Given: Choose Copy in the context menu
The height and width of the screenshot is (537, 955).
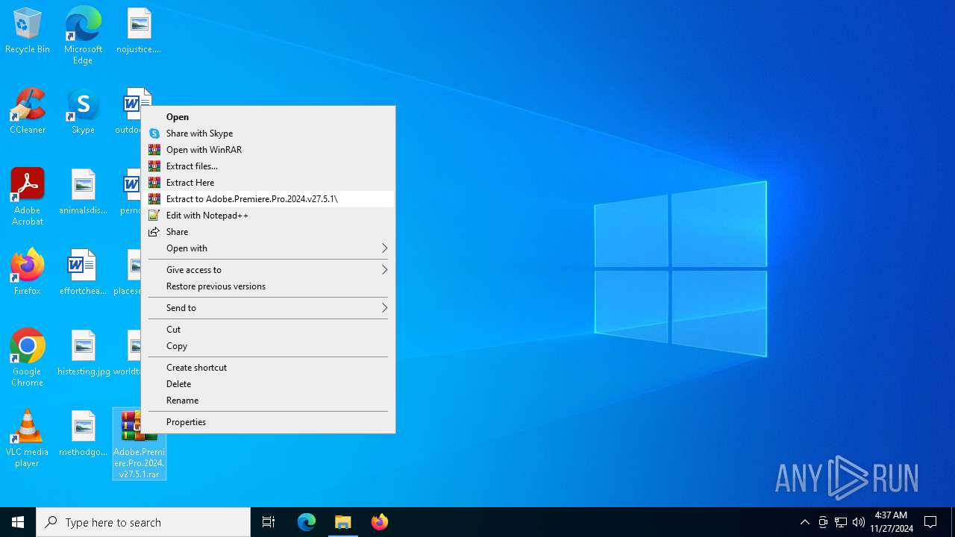Looking at the screenshot, I should tap(268, 346).
